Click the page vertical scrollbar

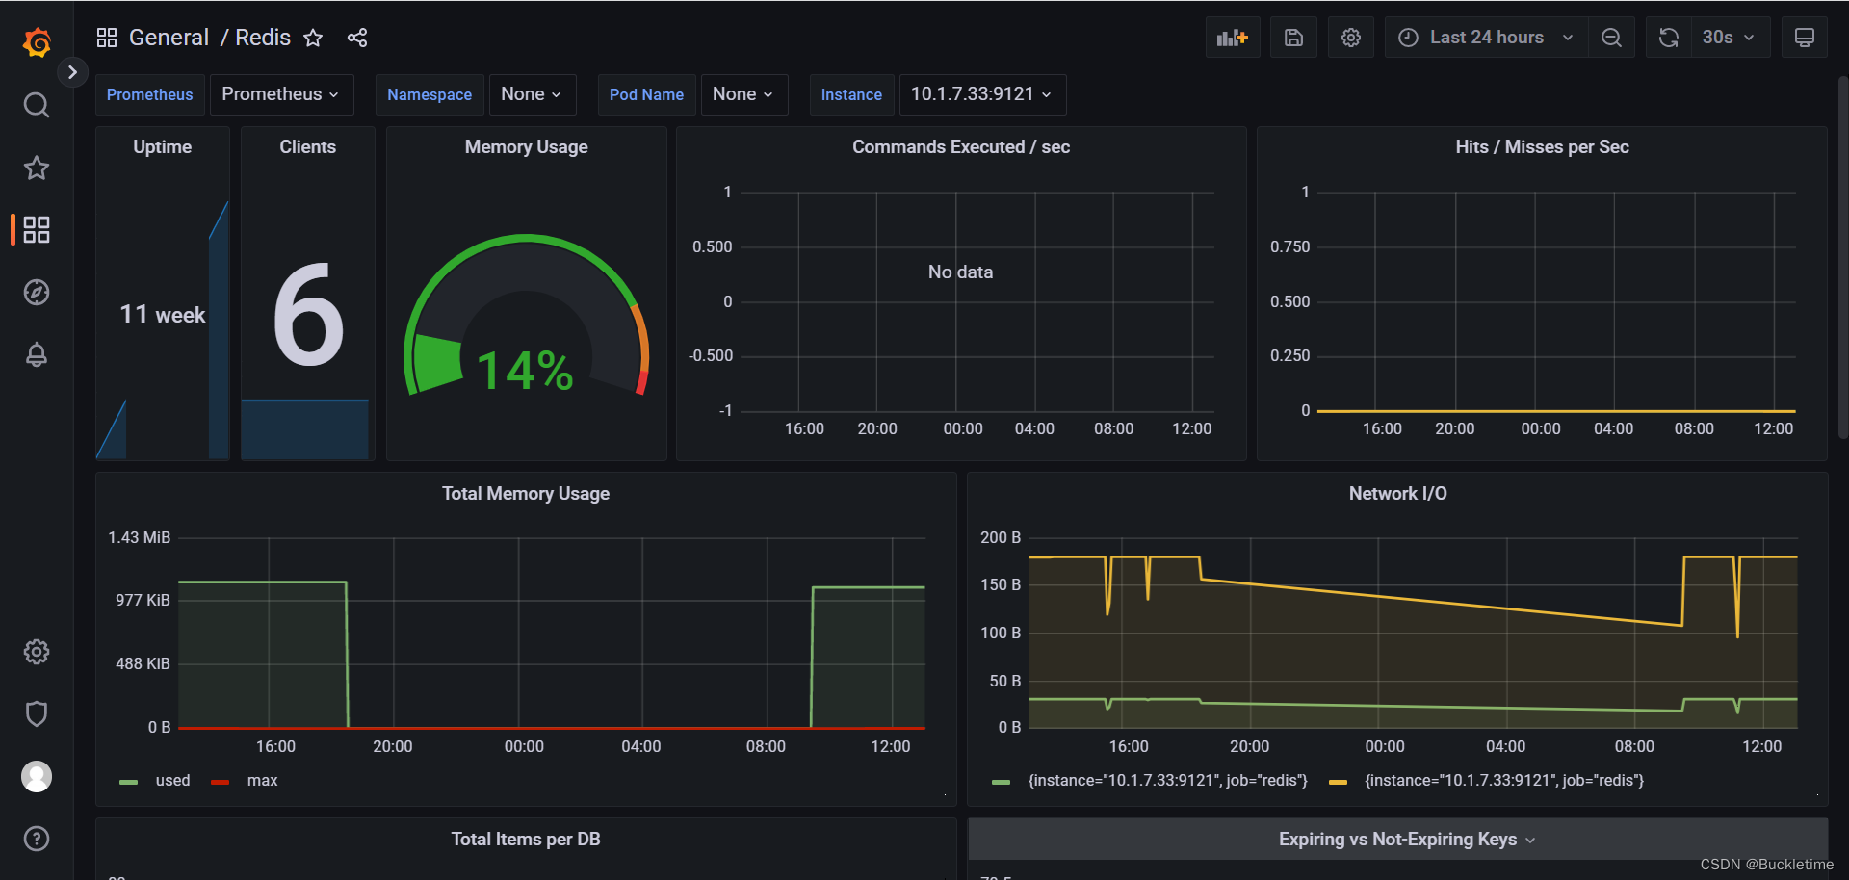(1842, 258)
